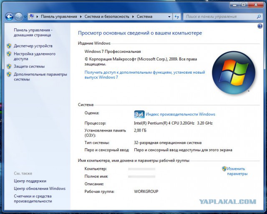Click shield icon beside Дополнительные параметры системы

[x=9, y=75]
